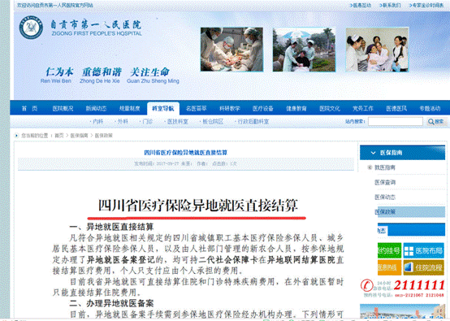Click the 医保政策 breadcrumb link
Screen dimensions: 450x321
[104, 136]
